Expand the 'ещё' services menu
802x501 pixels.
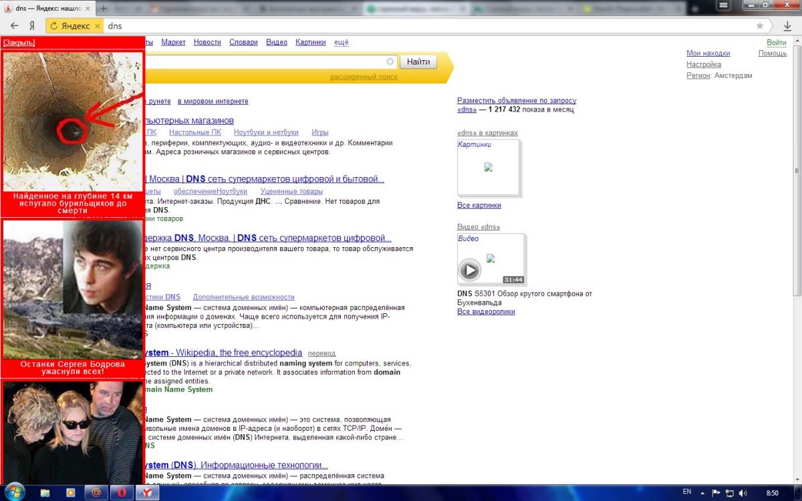click(342, 42)
